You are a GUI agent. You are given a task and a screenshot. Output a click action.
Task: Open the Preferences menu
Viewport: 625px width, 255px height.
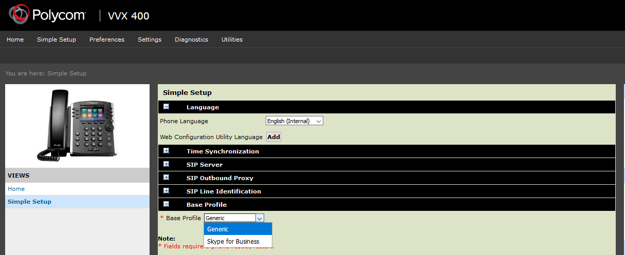coord(107,40)
